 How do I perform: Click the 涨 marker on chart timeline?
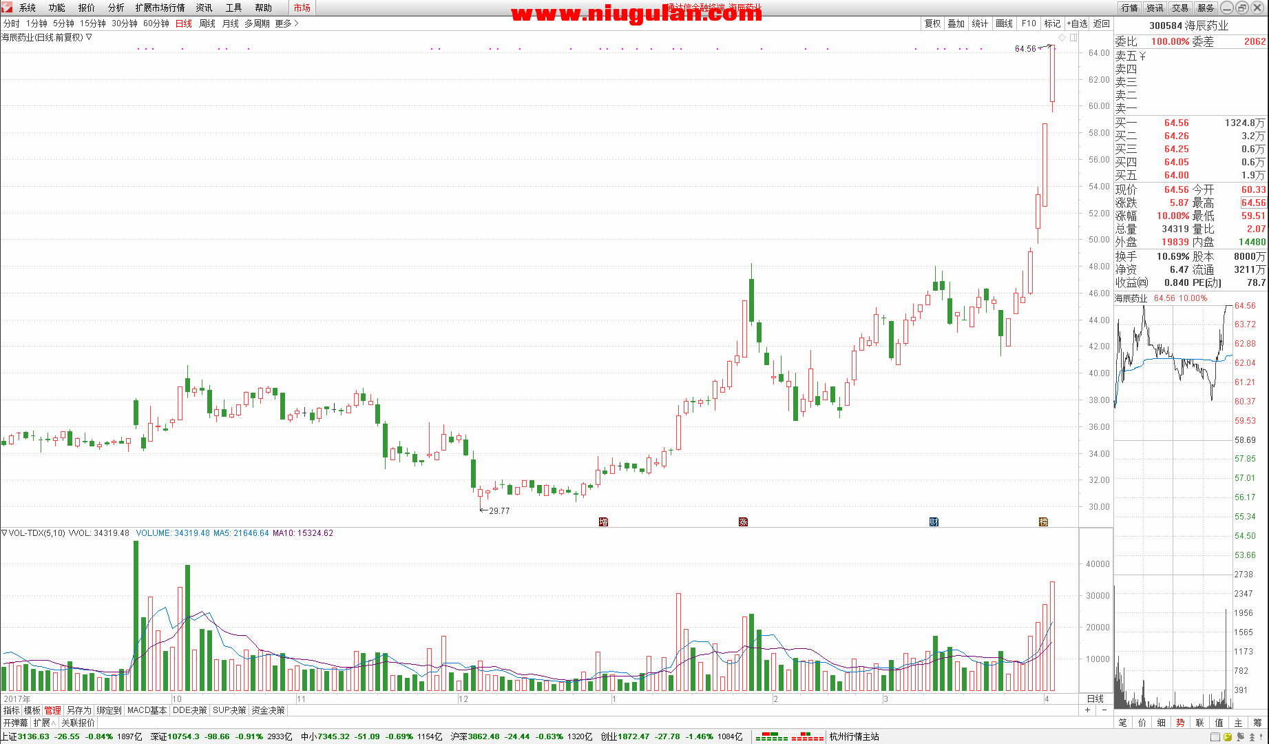[x=743, y=521]
